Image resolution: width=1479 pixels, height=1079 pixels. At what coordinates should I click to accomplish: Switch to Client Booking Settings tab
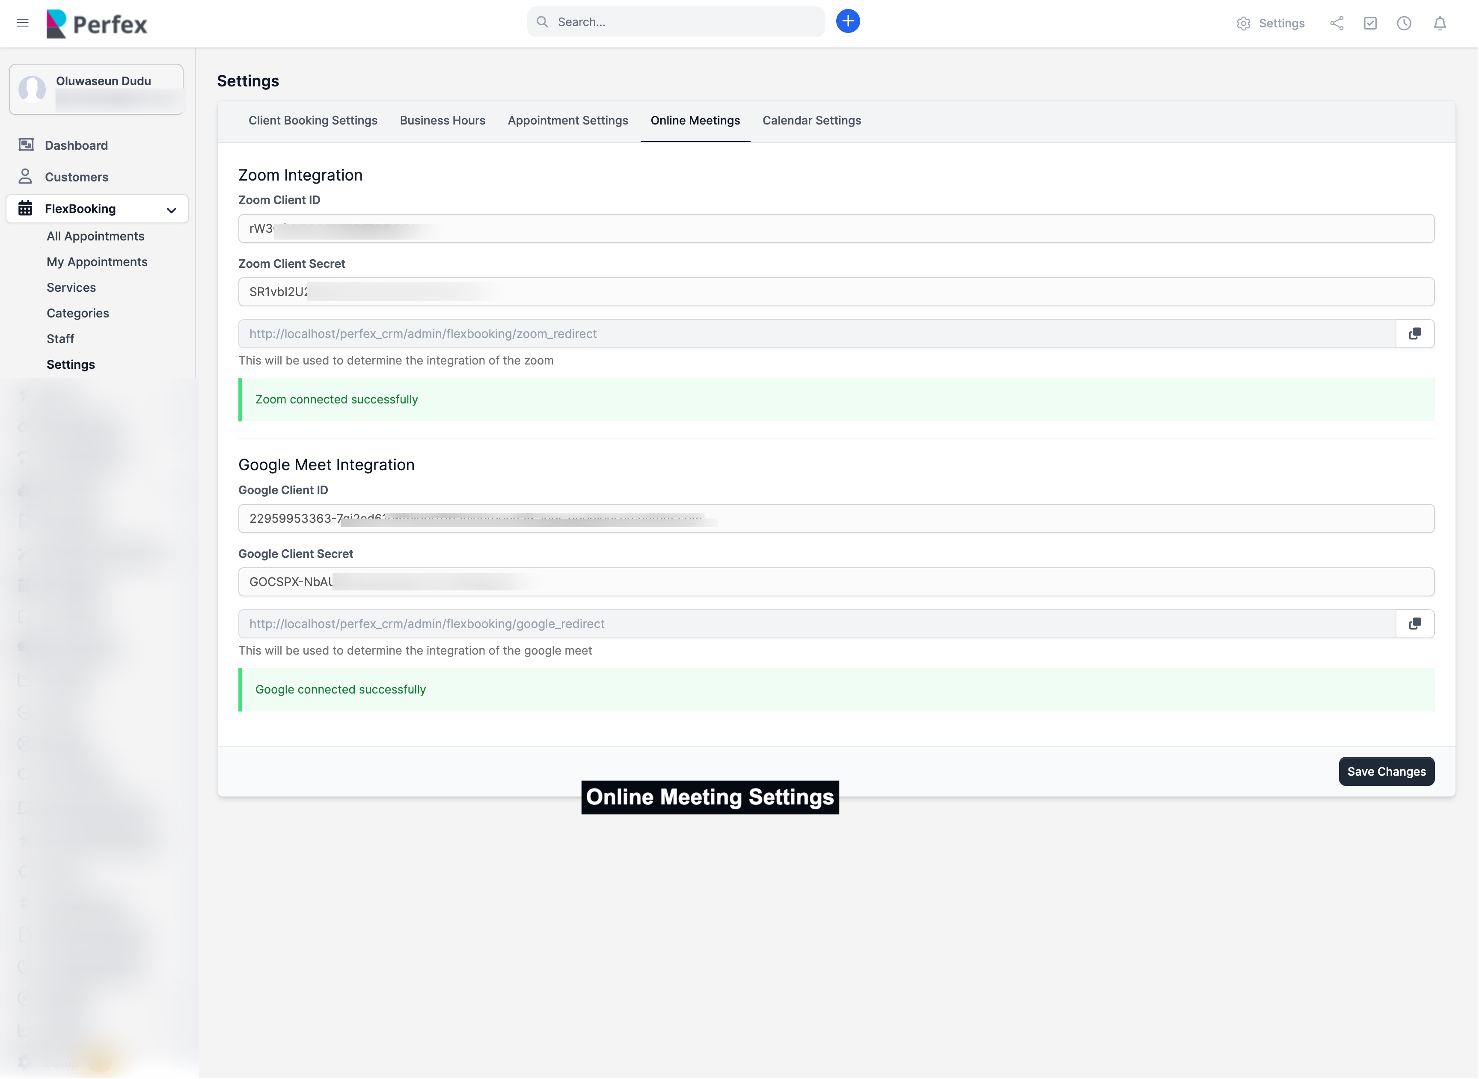pos(313,120)
